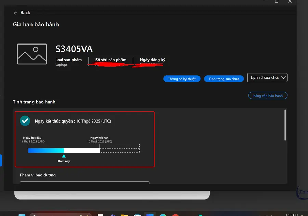Click the Ngày hết hạn end marker
Screen dimensions: 308x216
pos(100,148)
